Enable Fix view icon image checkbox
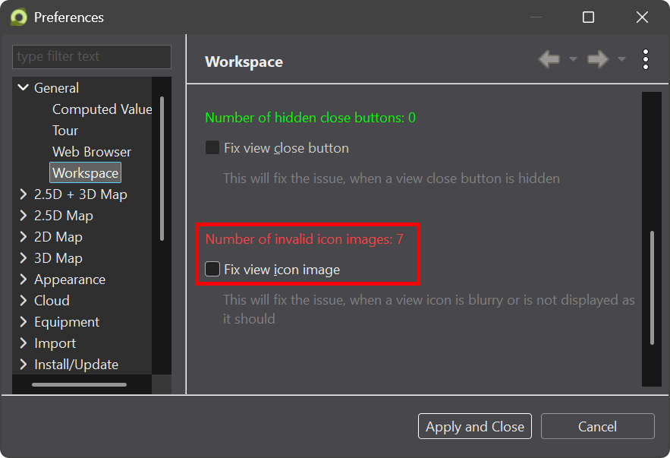670x458 pixels. coord(212,269)
